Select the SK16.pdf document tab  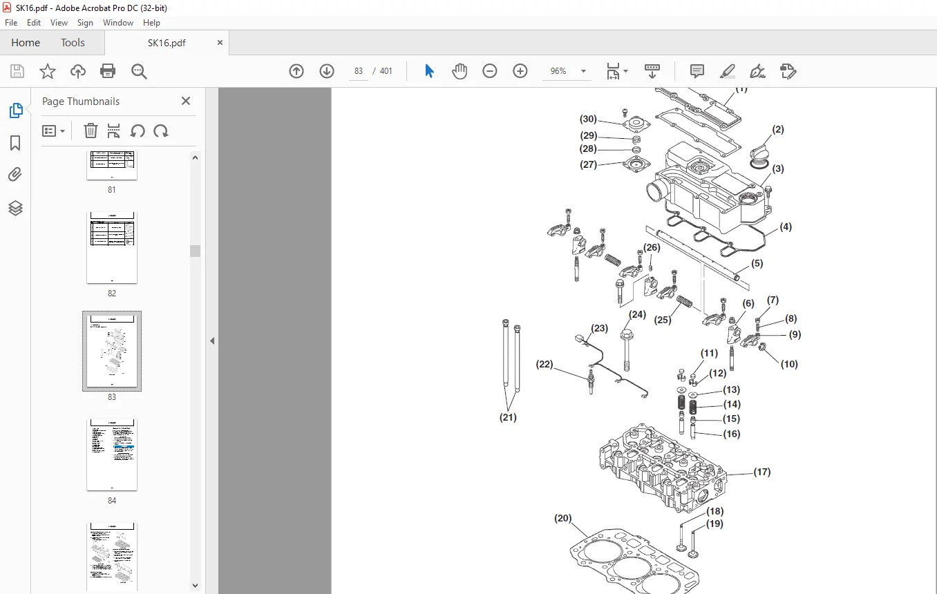click(167, 43)
